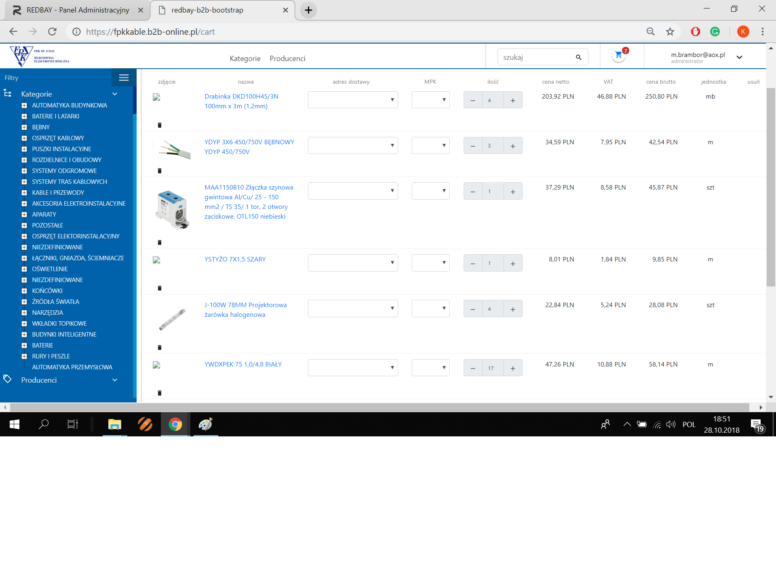Switch to the REDBAY Panel Administracyjny tab
This screenshot has width=776, height=577.
[x=77, y=10]
